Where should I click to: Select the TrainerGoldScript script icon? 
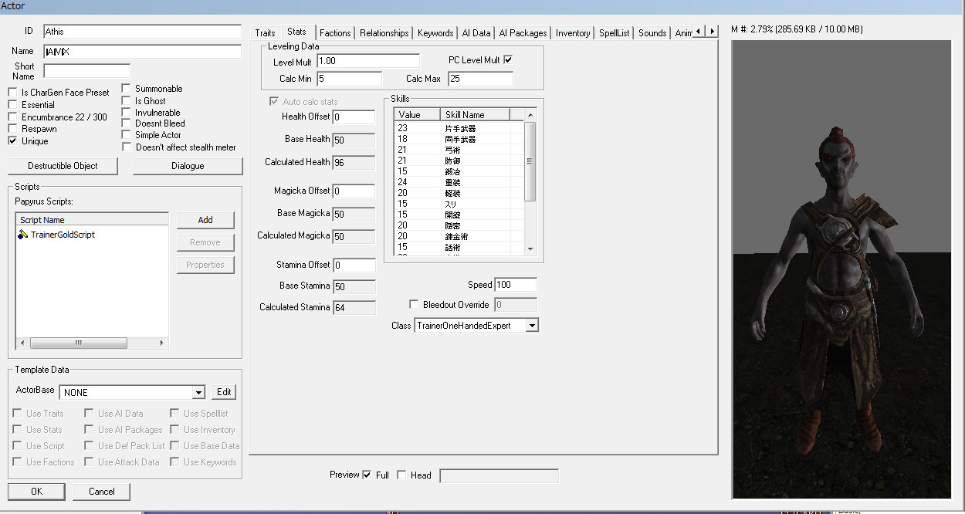point(23,235)
